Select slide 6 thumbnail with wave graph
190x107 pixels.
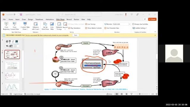[12, 76]
